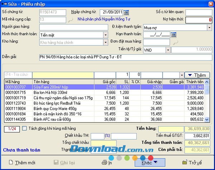The image size is (215, 170).
Task: Click the Trở về folder icon
Action: (x=185, y=162)
